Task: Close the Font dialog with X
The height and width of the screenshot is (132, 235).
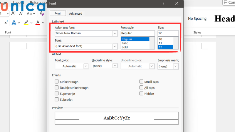Action: pos(177,4)
